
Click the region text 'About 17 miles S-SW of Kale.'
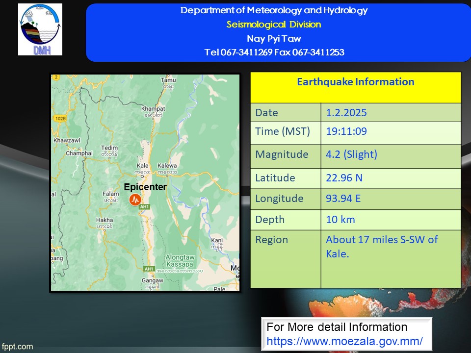tap(382, 247)
